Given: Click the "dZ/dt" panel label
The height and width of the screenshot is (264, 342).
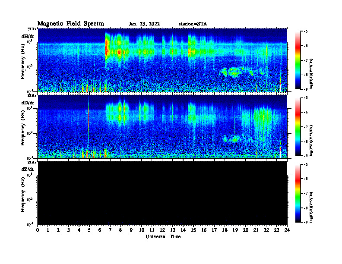Looking at the screenshot, I should click(28, 169).
